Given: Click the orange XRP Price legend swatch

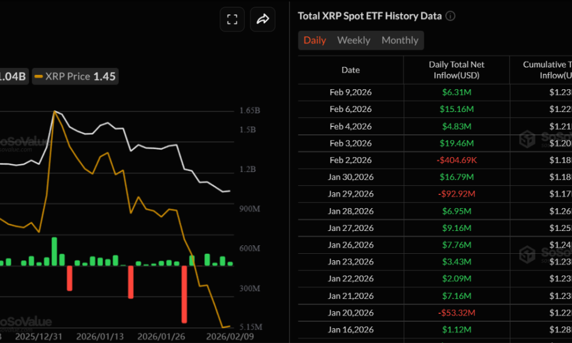Looking at the screenshot, I should (x=38, y=77).
